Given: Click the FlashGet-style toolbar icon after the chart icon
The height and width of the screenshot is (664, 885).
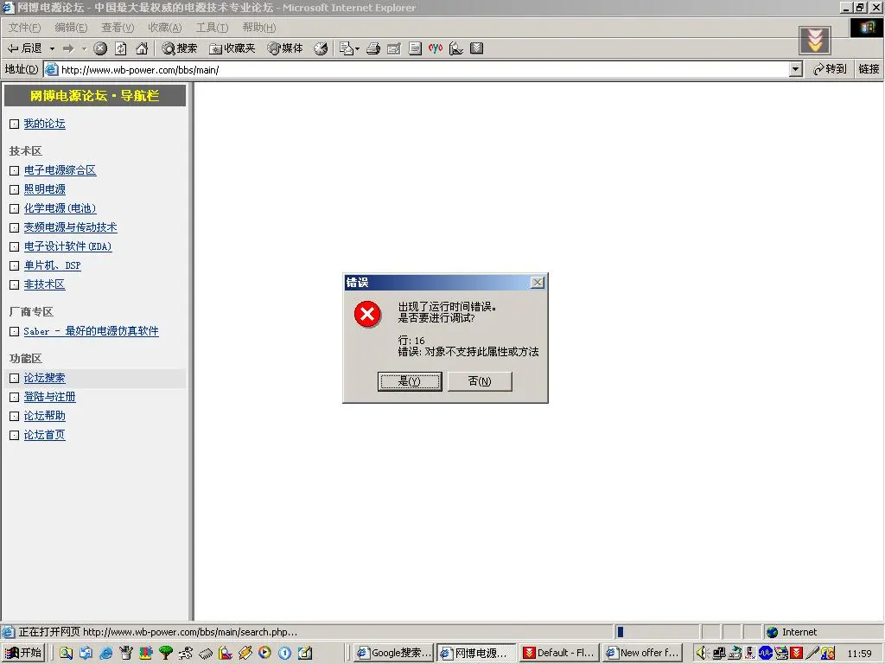Looking at the screenshot, I should click(477, 48).
